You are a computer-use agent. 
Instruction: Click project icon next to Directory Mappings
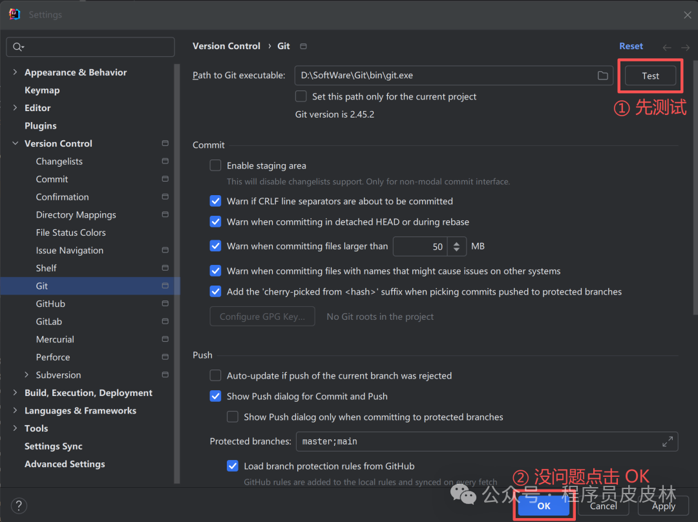[x=165, y=214]
